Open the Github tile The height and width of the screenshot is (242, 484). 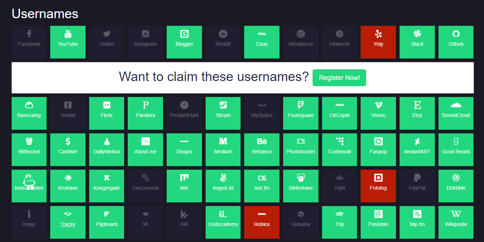(456, 42)
